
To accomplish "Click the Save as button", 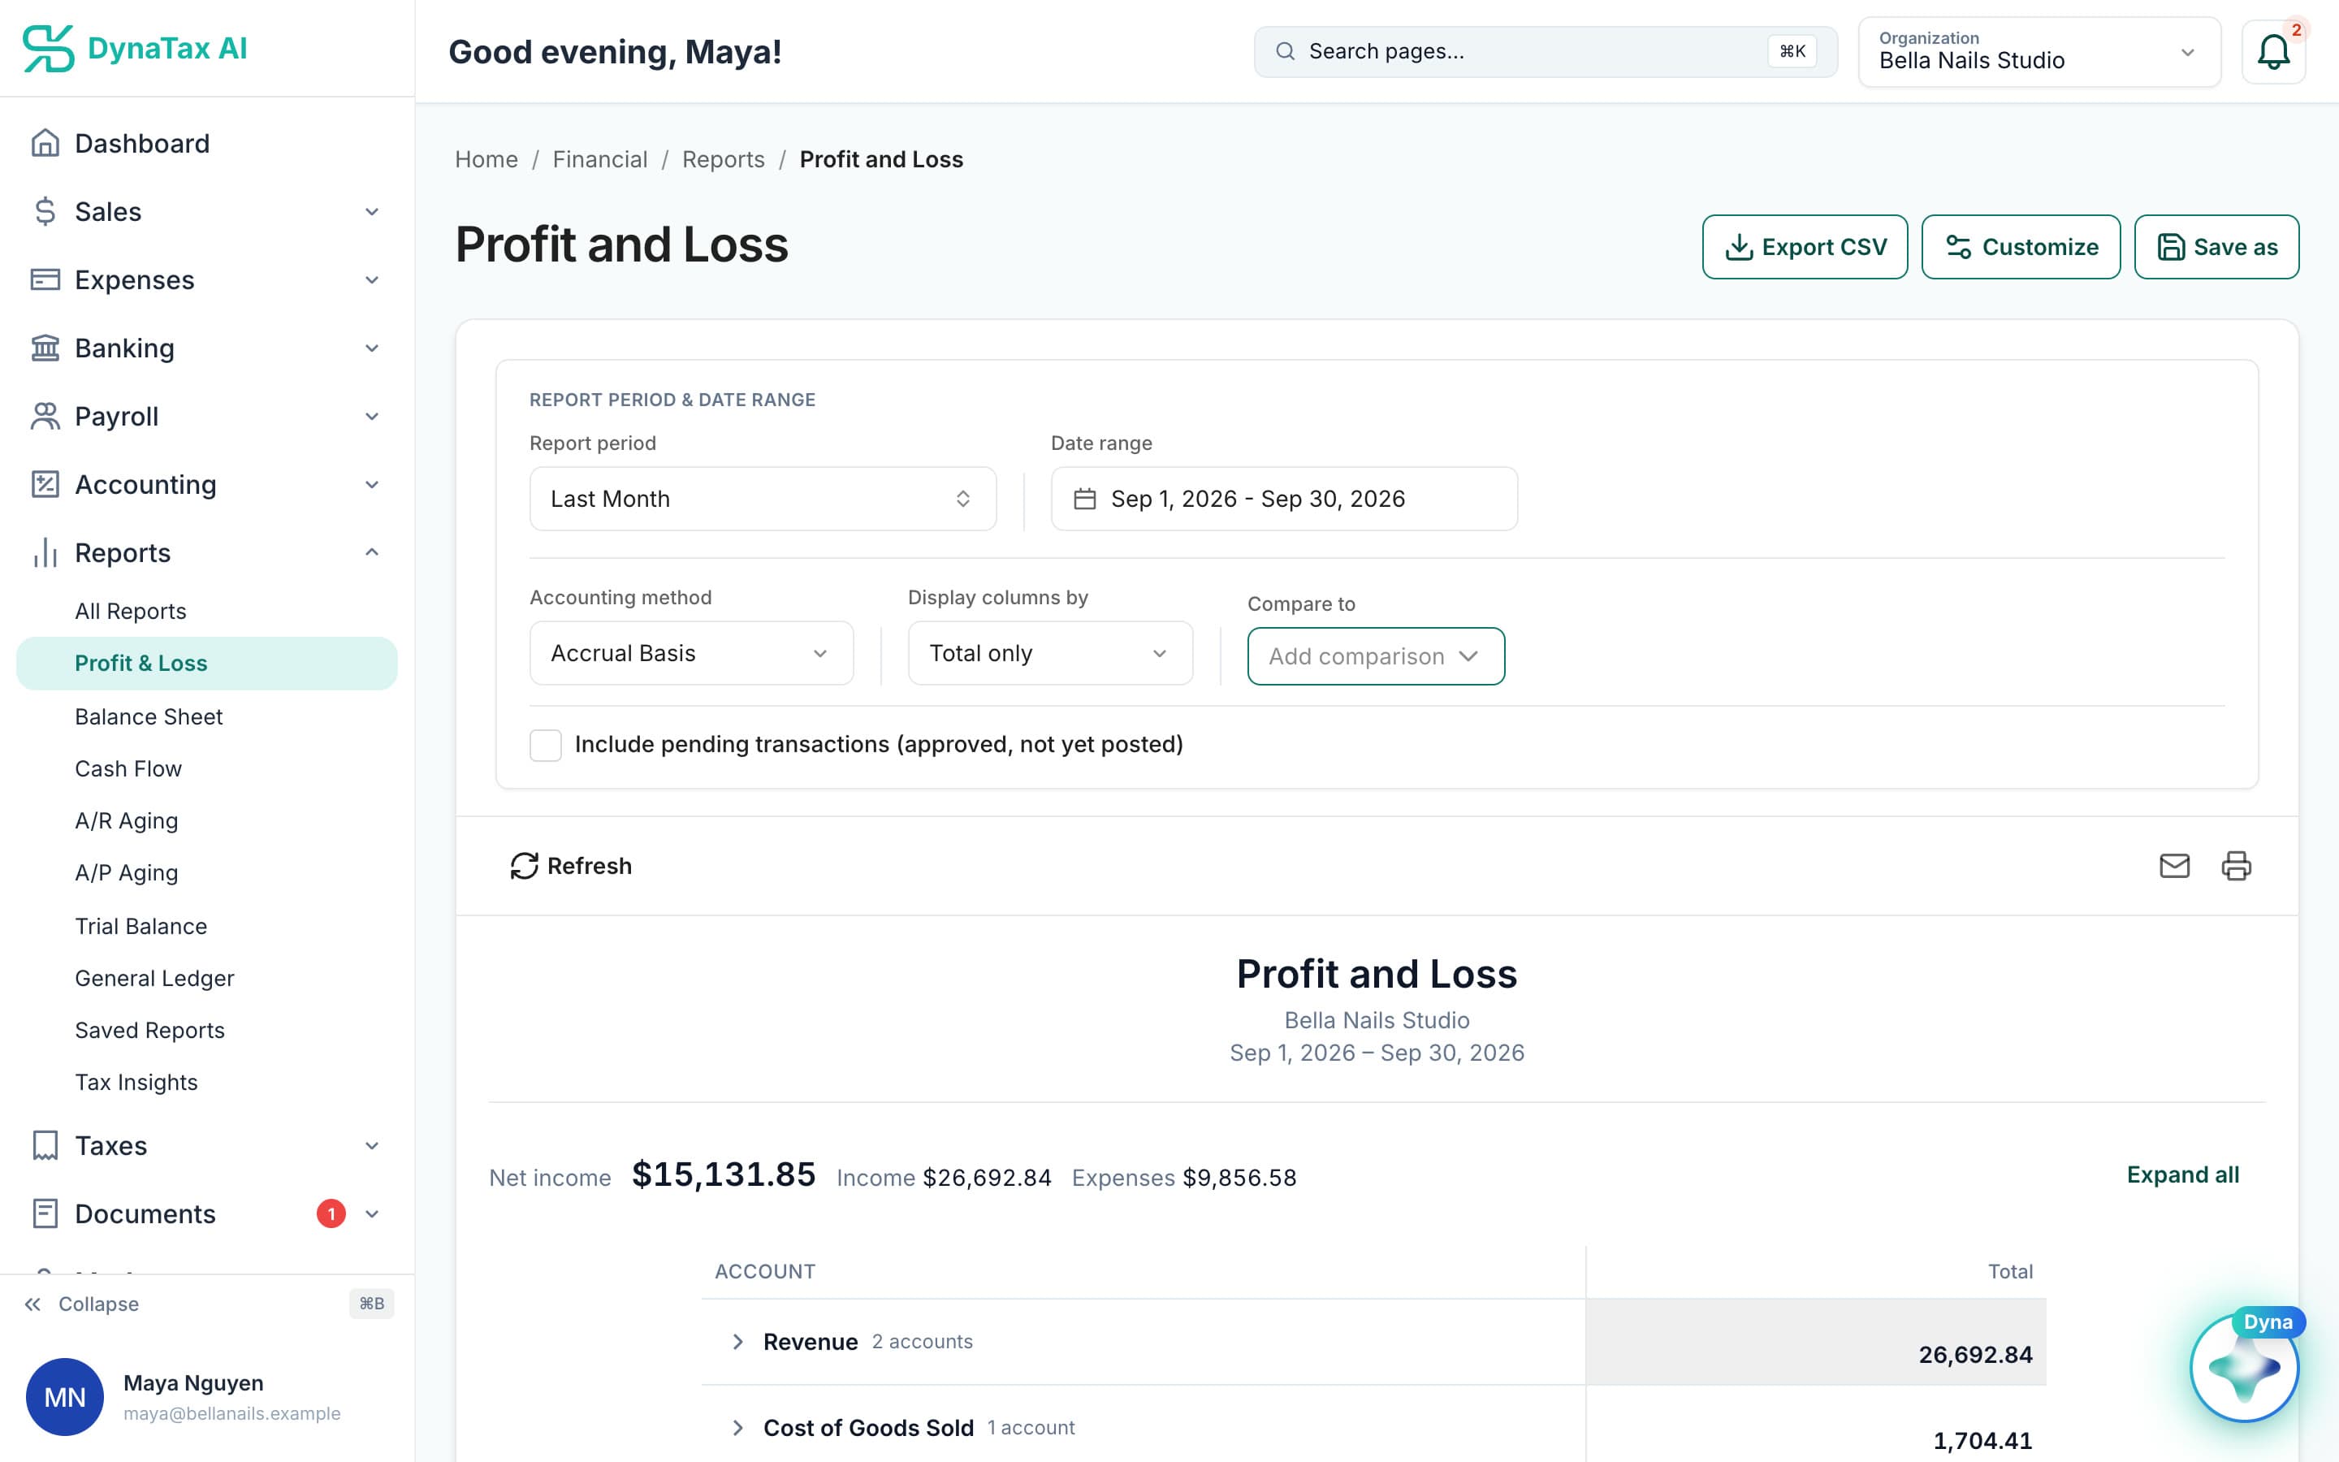I will point(2216,247).
